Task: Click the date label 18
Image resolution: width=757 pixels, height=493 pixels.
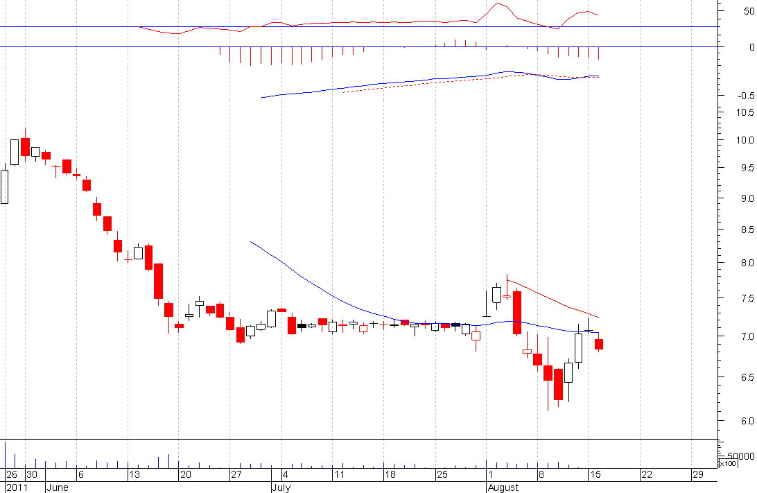Action: 390,475
